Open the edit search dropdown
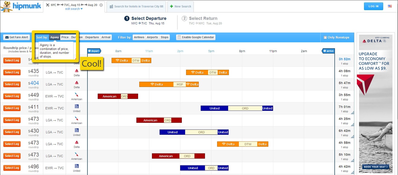Screen dimensions: 398x175 [74, 9]
